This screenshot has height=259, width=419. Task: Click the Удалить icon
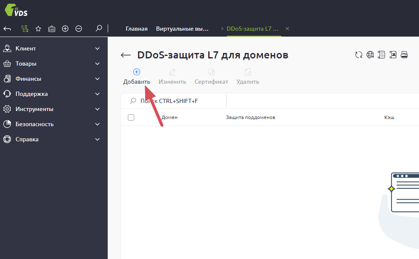click(248, 72)
